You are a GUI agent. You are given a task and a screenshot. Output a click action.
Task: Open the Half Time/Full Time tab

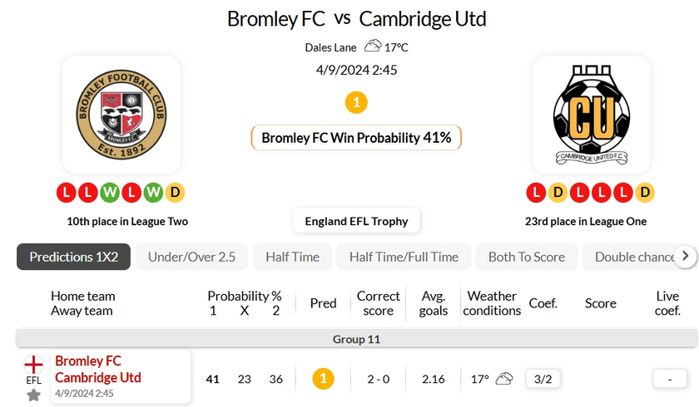[404, 257]
